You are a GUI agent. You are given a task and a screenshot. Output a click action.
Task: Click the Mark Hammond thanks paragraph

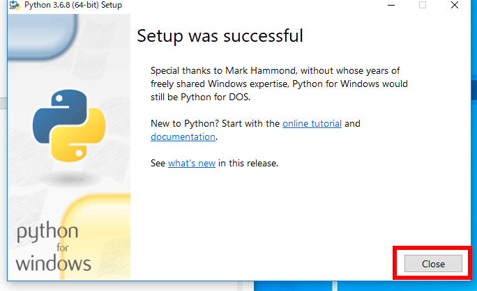click(279, 84)
